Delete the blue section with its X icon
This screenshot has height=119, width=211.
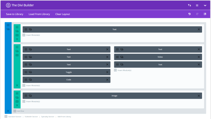coord(8,111)
